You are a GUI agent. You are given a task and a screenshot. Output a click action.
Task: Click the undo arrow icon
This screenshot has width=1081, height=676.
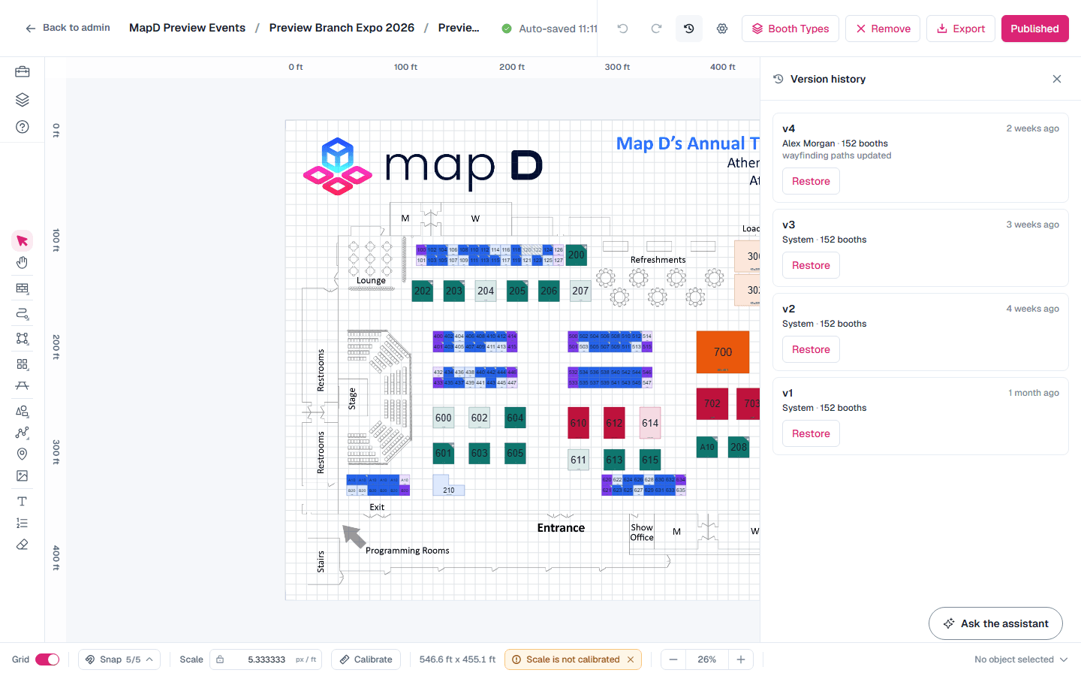tap(622, 29)
